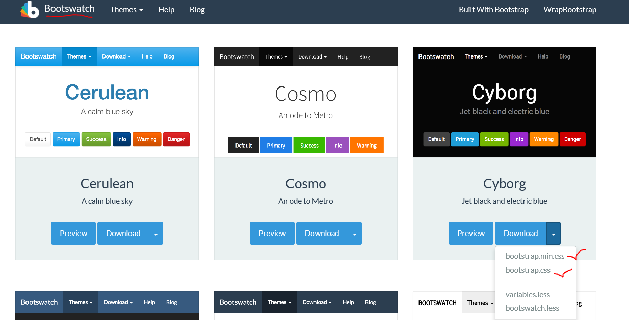The image size is (629, 320).
Task: Click Cerulean preview's orange Warning swatch
Action: point(147,139)
